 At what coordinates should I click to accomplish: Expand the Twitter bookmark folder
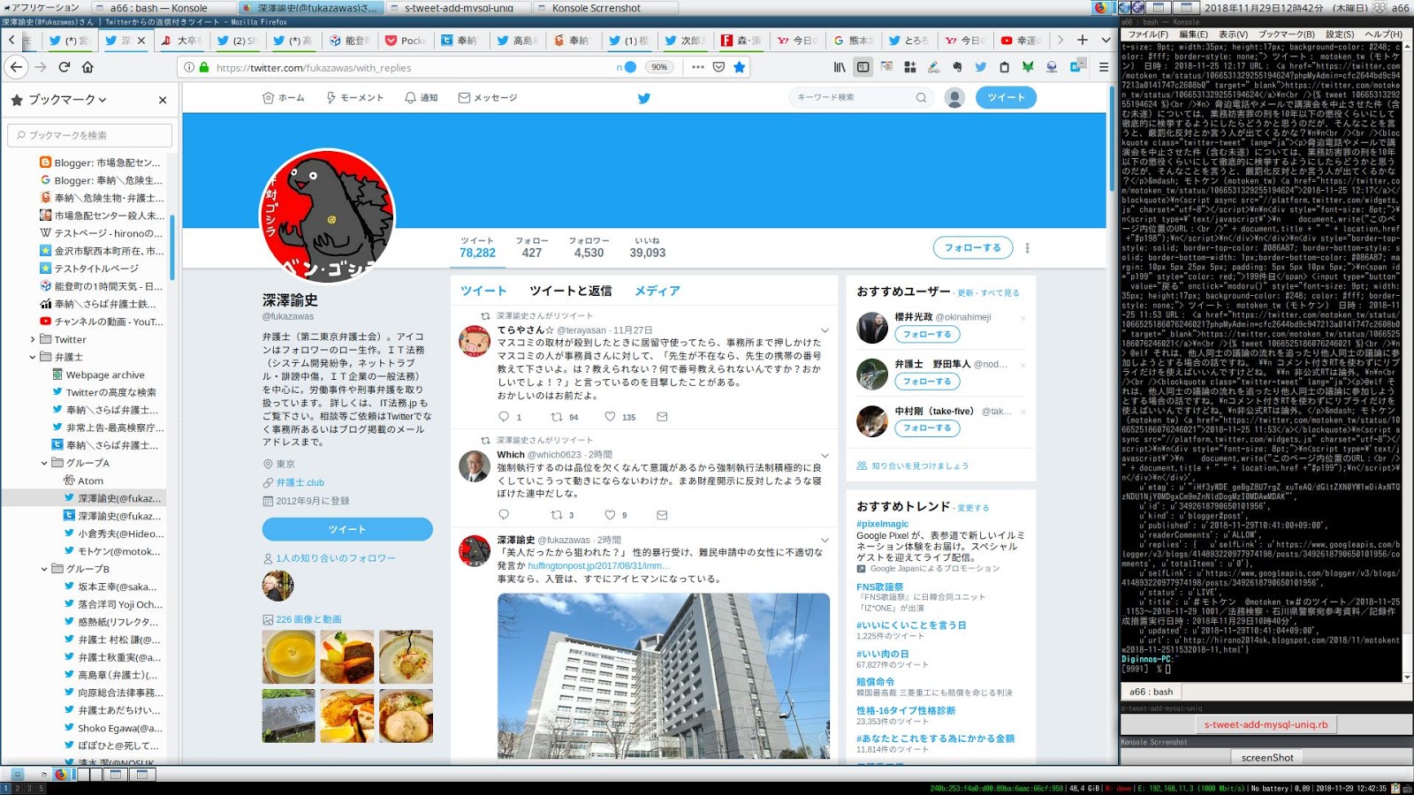(34, 339)
